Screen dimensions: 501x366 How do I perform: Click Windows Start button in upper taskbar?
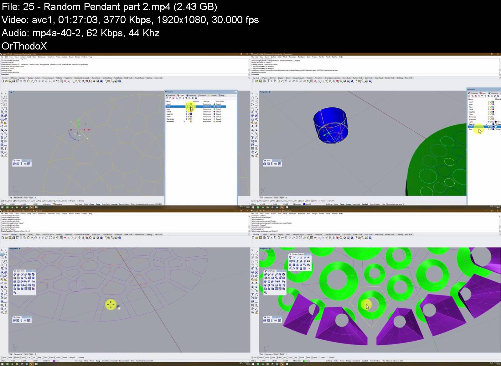click(2, 207)
